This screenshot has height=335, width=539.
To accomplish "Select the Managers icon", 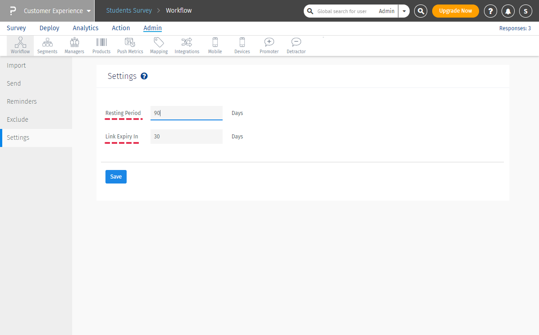I will click(x=74, y=43).
